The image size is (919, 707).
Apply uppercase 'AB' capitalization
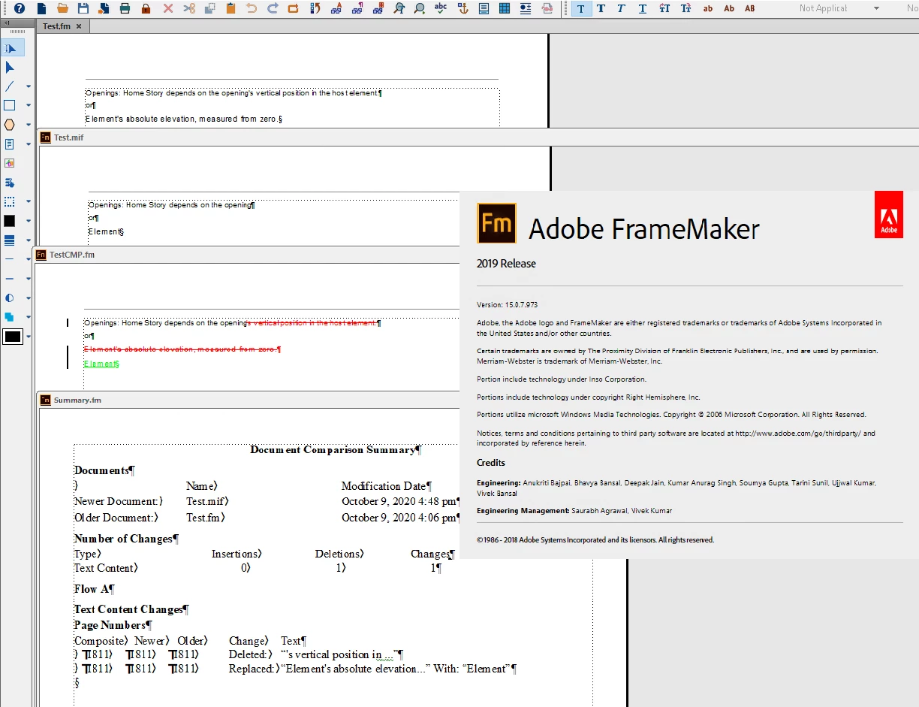750,8
